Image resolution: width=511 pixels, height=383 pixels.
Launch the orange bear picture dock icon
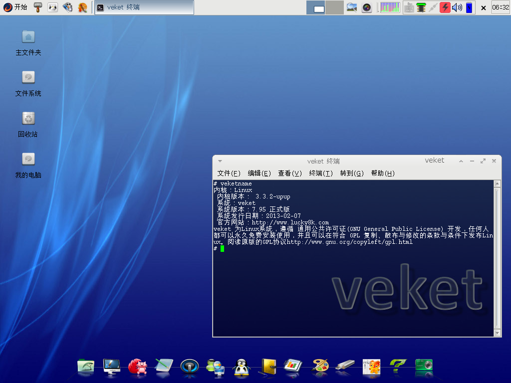371,367
